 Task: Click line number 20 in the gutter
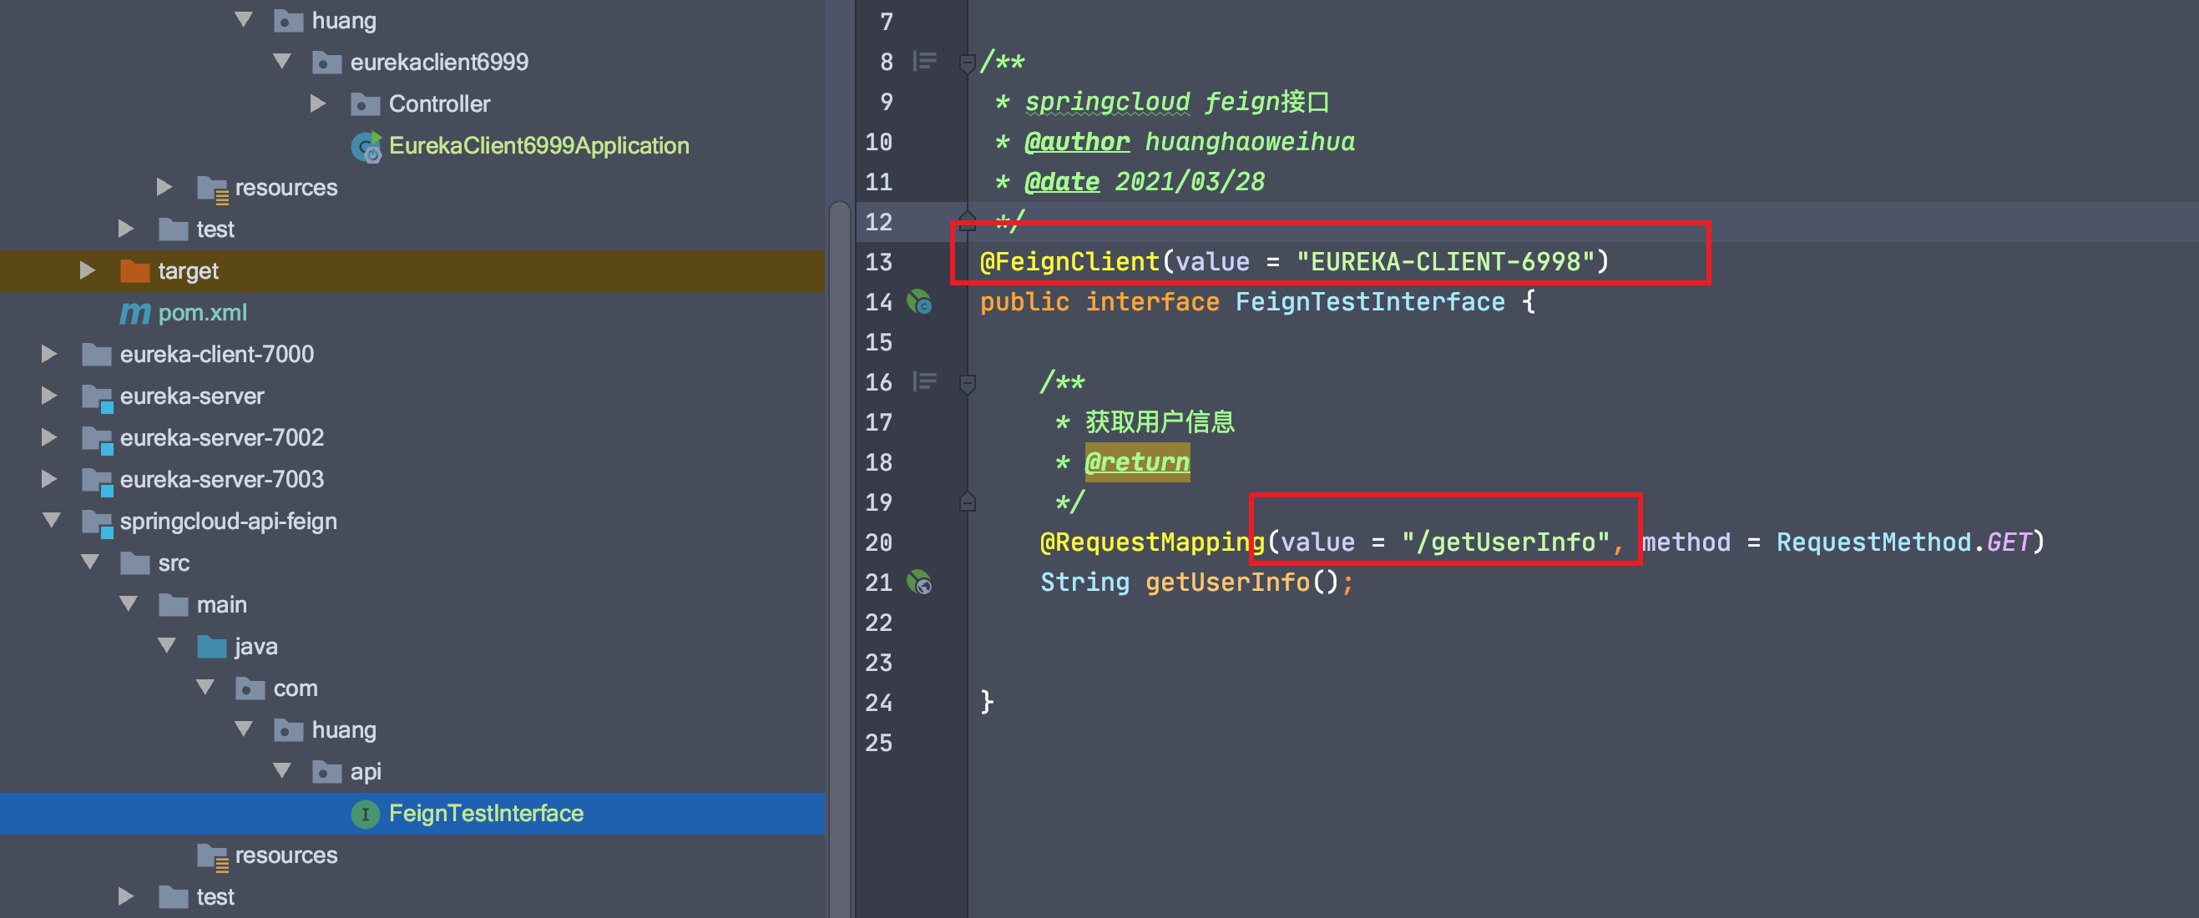point(878,542)
